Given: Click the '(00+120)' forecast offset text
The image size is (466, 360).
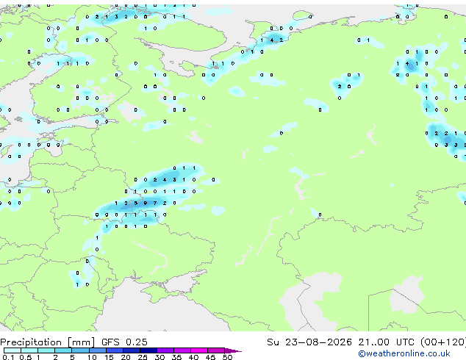Looking at the screenshot, I should [443, 342].
